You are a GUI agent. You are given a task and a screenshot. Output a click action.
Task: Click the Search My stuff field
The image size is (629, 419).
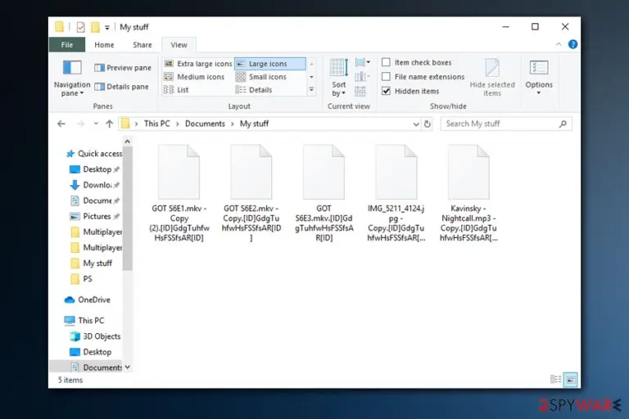tap(506, 124)
